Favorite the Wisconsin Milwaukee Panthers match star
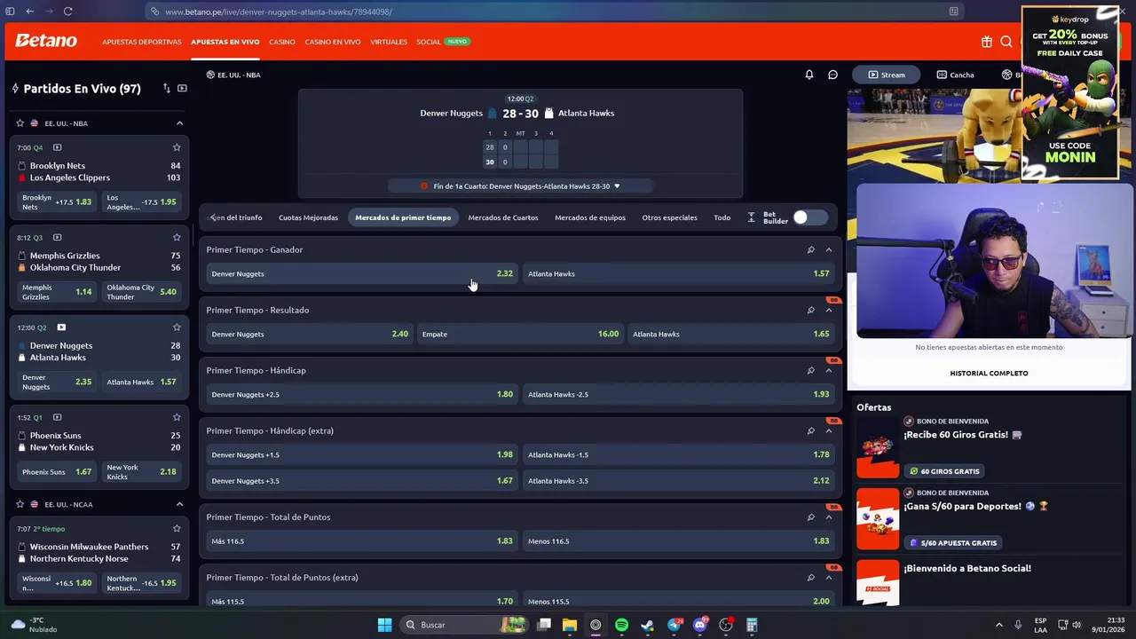This screenshot has width=1136, height=639. (x=177, y=529)
